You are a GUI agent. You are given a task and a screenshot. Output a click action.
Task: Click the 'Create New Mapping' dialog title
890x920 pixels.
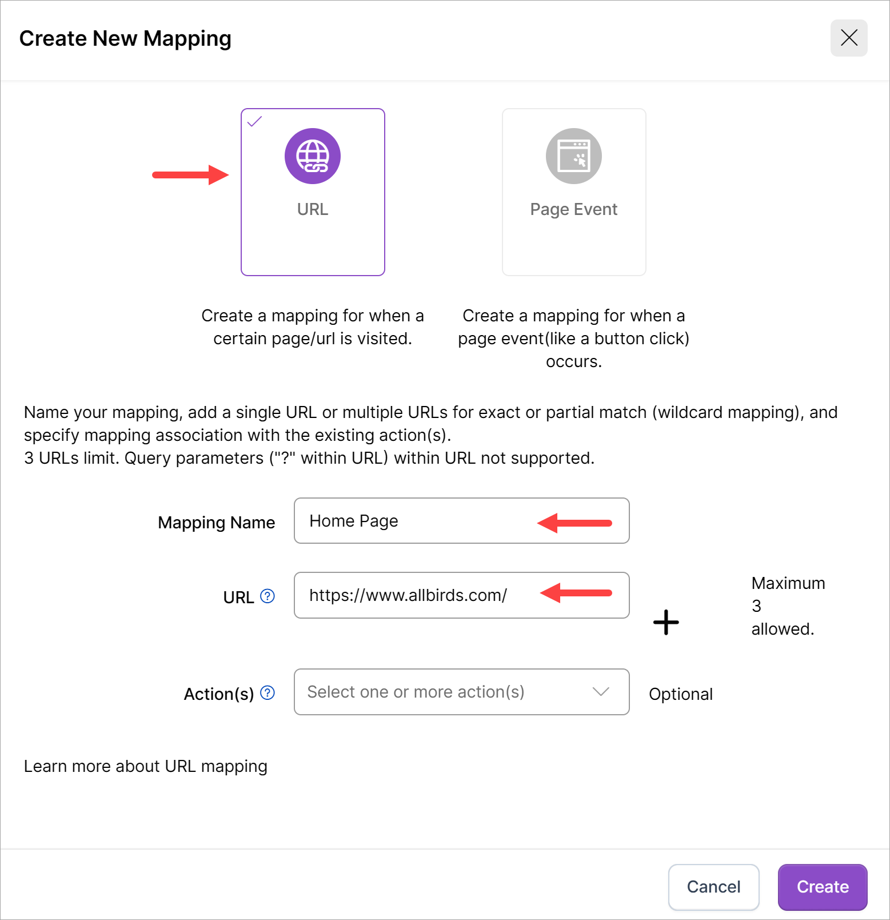[x=125, y=38]
